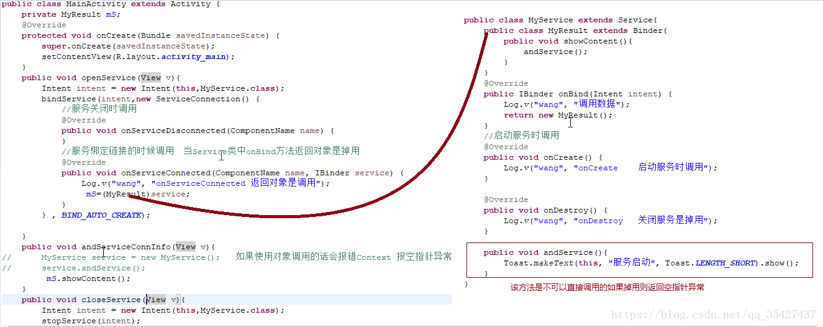Click the 'public void onCreate() {' line in MyService
Screen dimensions: 823x327
(x=543, y=157)
